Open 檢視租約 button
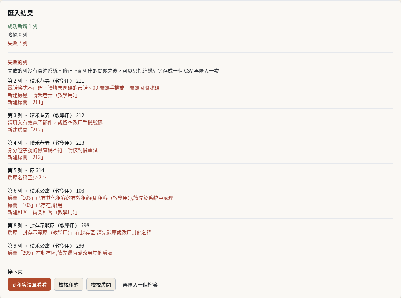Viewport: 401px width, 298px height. 69,284
